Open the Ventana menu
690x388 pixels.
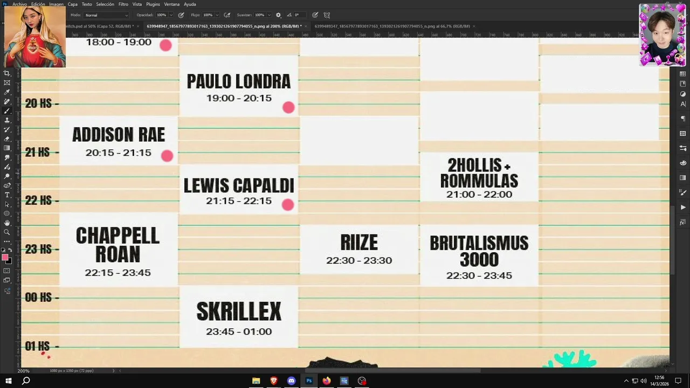click(x=171, y=4)
